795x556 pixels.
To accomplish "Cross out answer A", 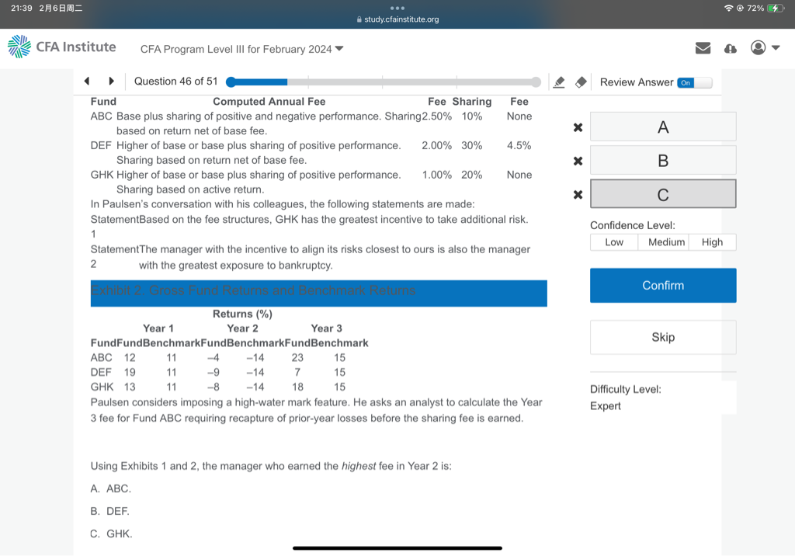I will tap(578, 127).
